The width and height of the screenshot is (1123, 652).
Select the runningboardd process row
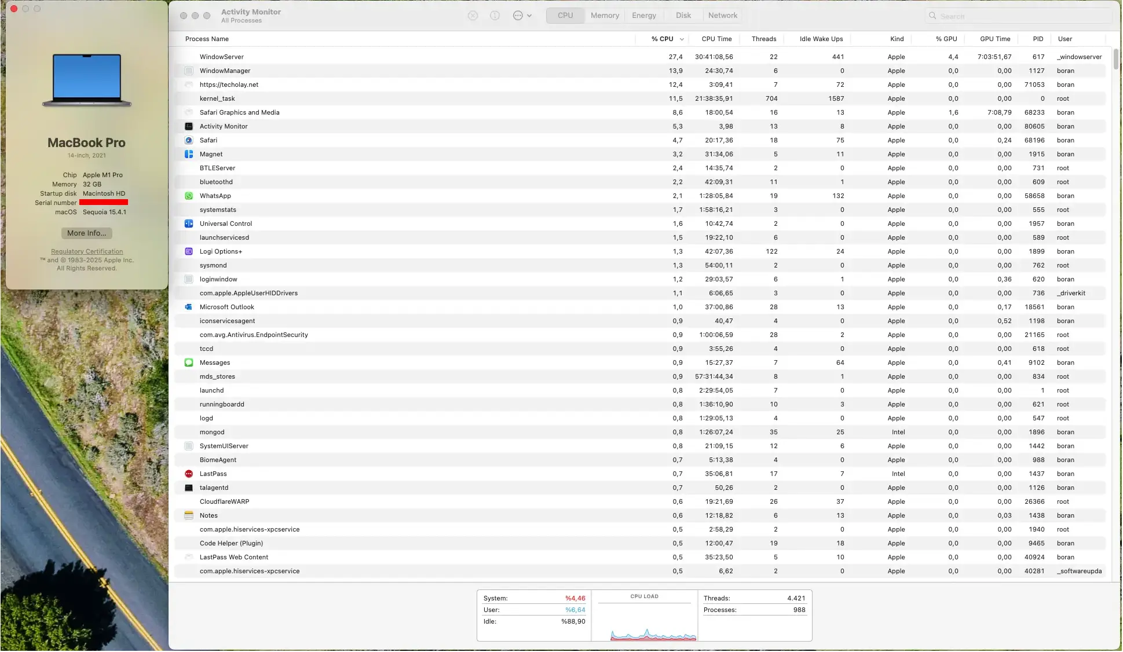tap(641, 404)
